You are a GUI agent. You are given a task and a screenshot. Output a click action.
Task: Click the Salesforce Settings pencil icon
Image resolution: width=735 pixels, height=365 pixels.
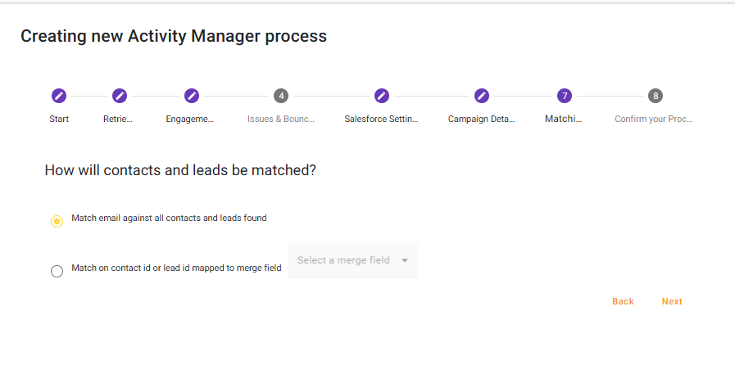pyautogui.click(x=381, y=96)
